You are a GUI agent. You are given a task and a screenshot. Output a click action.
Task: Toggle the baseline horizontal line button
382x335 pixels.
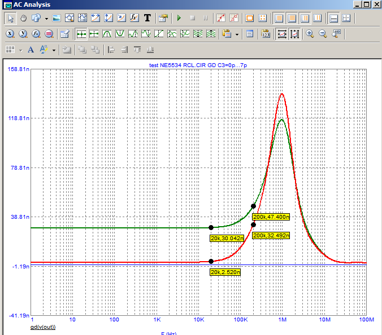pos(333,18)
